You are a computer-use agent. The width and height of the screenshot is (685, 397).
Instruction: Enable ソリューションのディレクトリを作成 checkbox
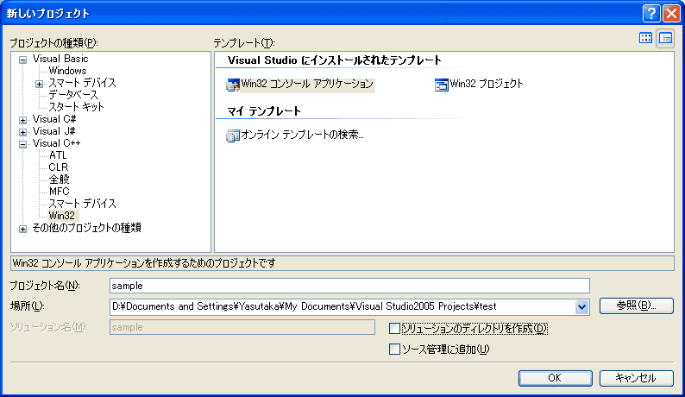394,328
